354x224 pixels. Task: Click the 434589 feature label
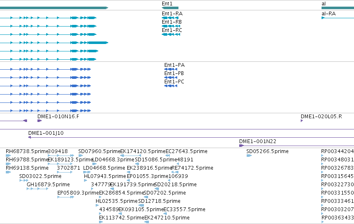pos(109,209)
